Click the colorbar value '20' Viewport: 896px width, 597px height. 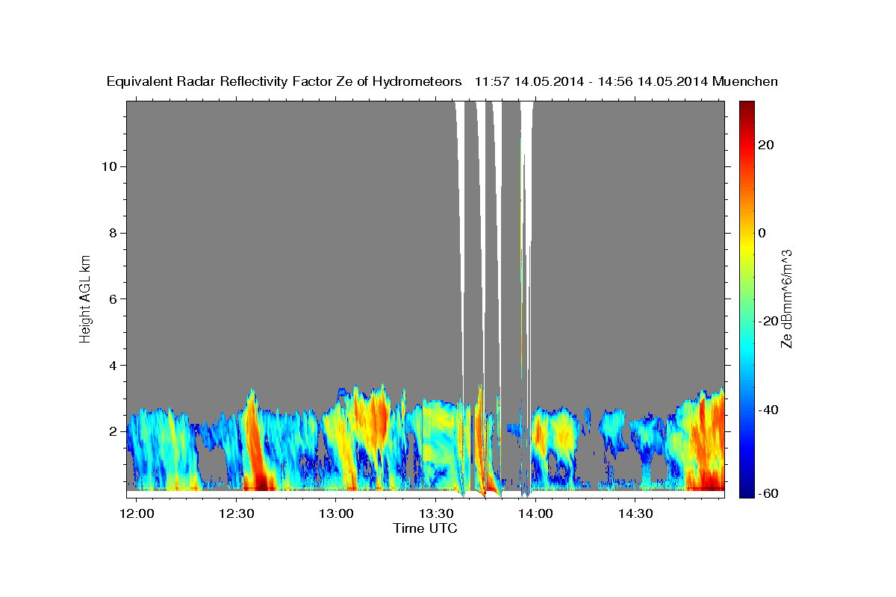click(765, 145)
